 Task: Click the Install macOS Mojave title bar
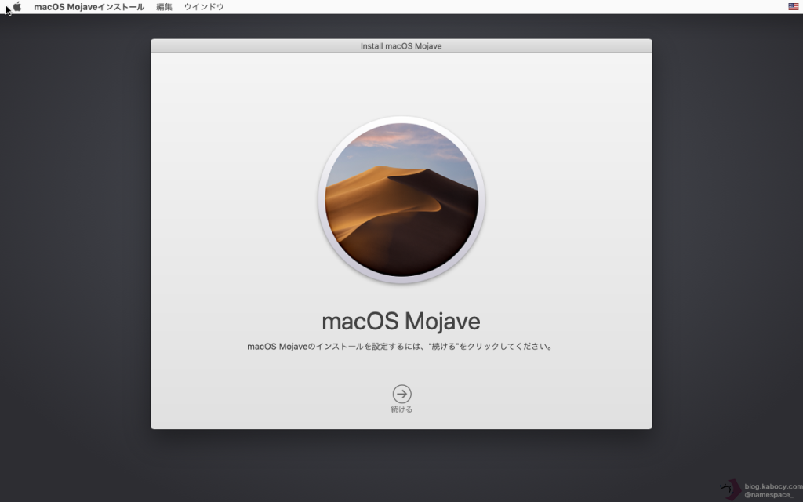(401, 46)
